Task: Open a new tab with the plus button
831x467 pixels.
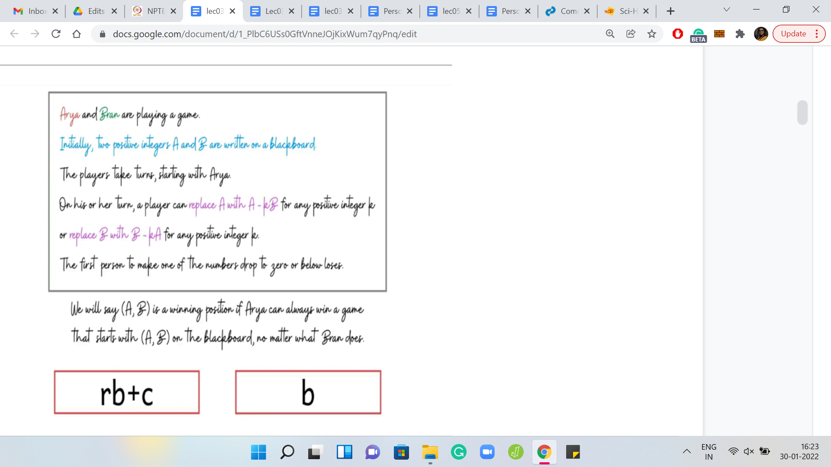Action: point(670,11)
